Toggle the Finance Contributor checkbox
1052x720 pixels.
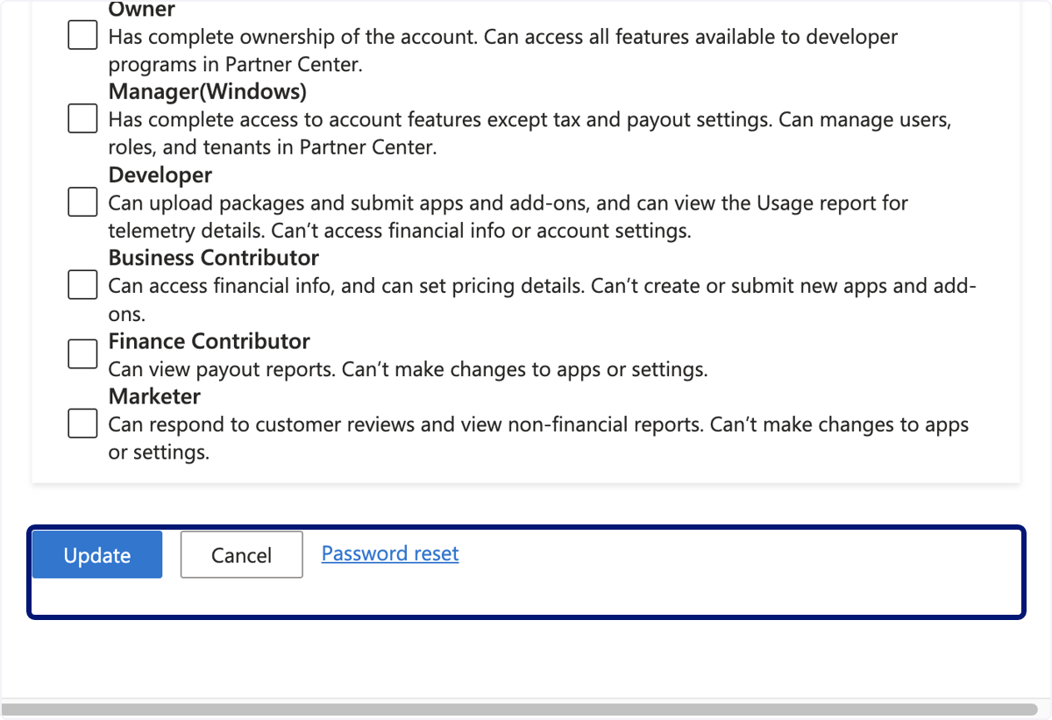pyautogui.click(x=82, y=353)
